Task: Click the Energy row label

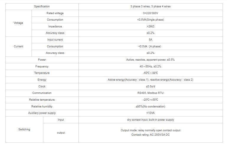Action: pyautogui.click(x=42, y=80)
